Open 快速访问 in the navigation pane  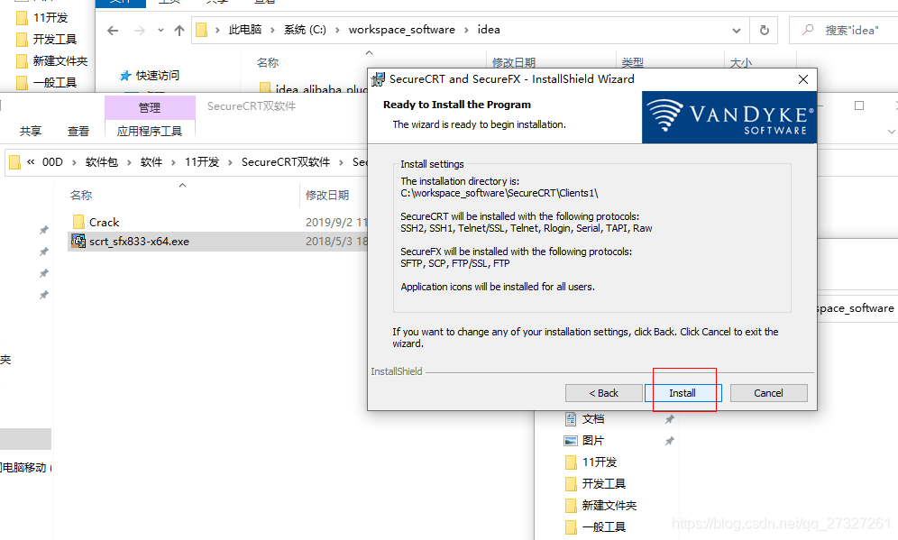click(x=150, y=76)
